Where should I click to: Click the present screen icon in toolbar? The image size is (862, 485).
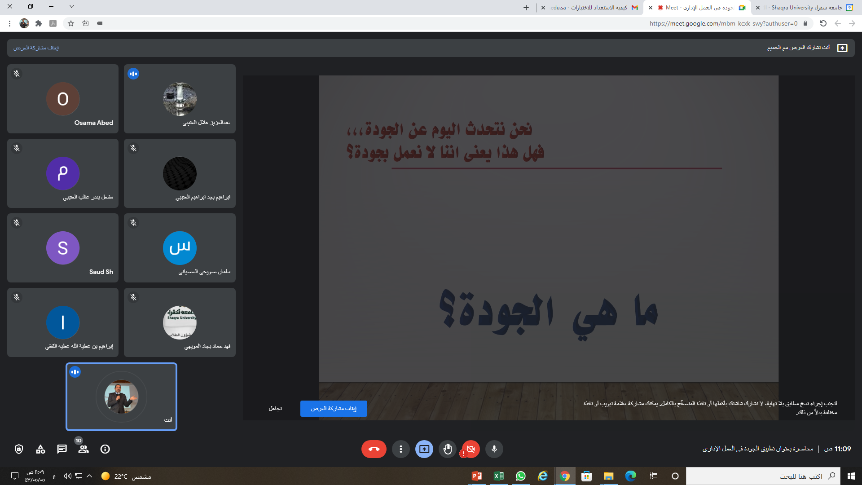(424, 449)
